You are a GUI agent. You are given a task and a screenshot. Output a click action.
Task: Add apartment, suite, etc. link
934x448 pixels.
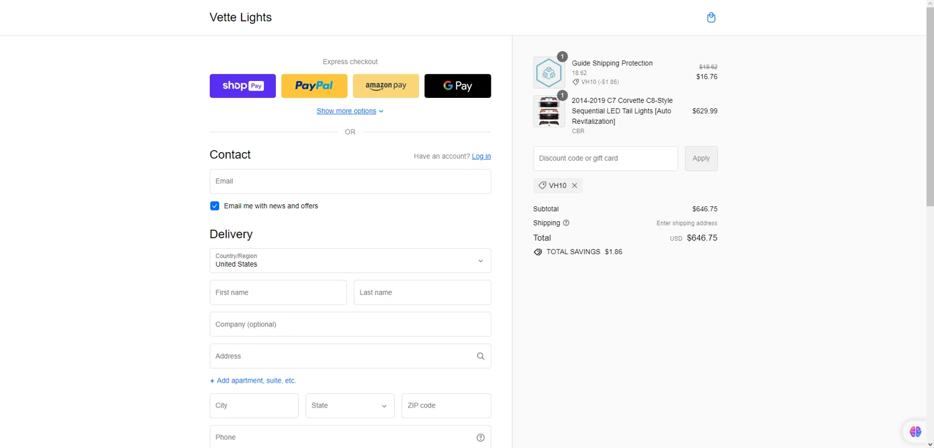click(x=253, y=381)
